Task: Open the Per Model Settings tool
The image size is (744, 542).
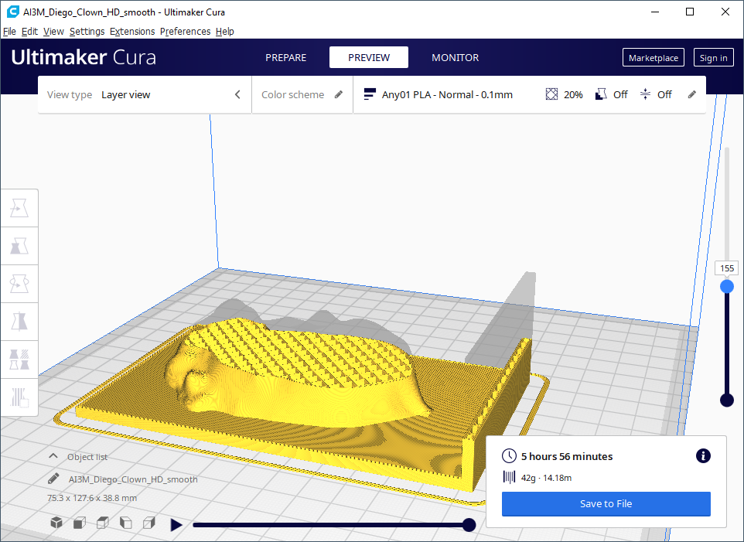Action: tap(19, 360)
